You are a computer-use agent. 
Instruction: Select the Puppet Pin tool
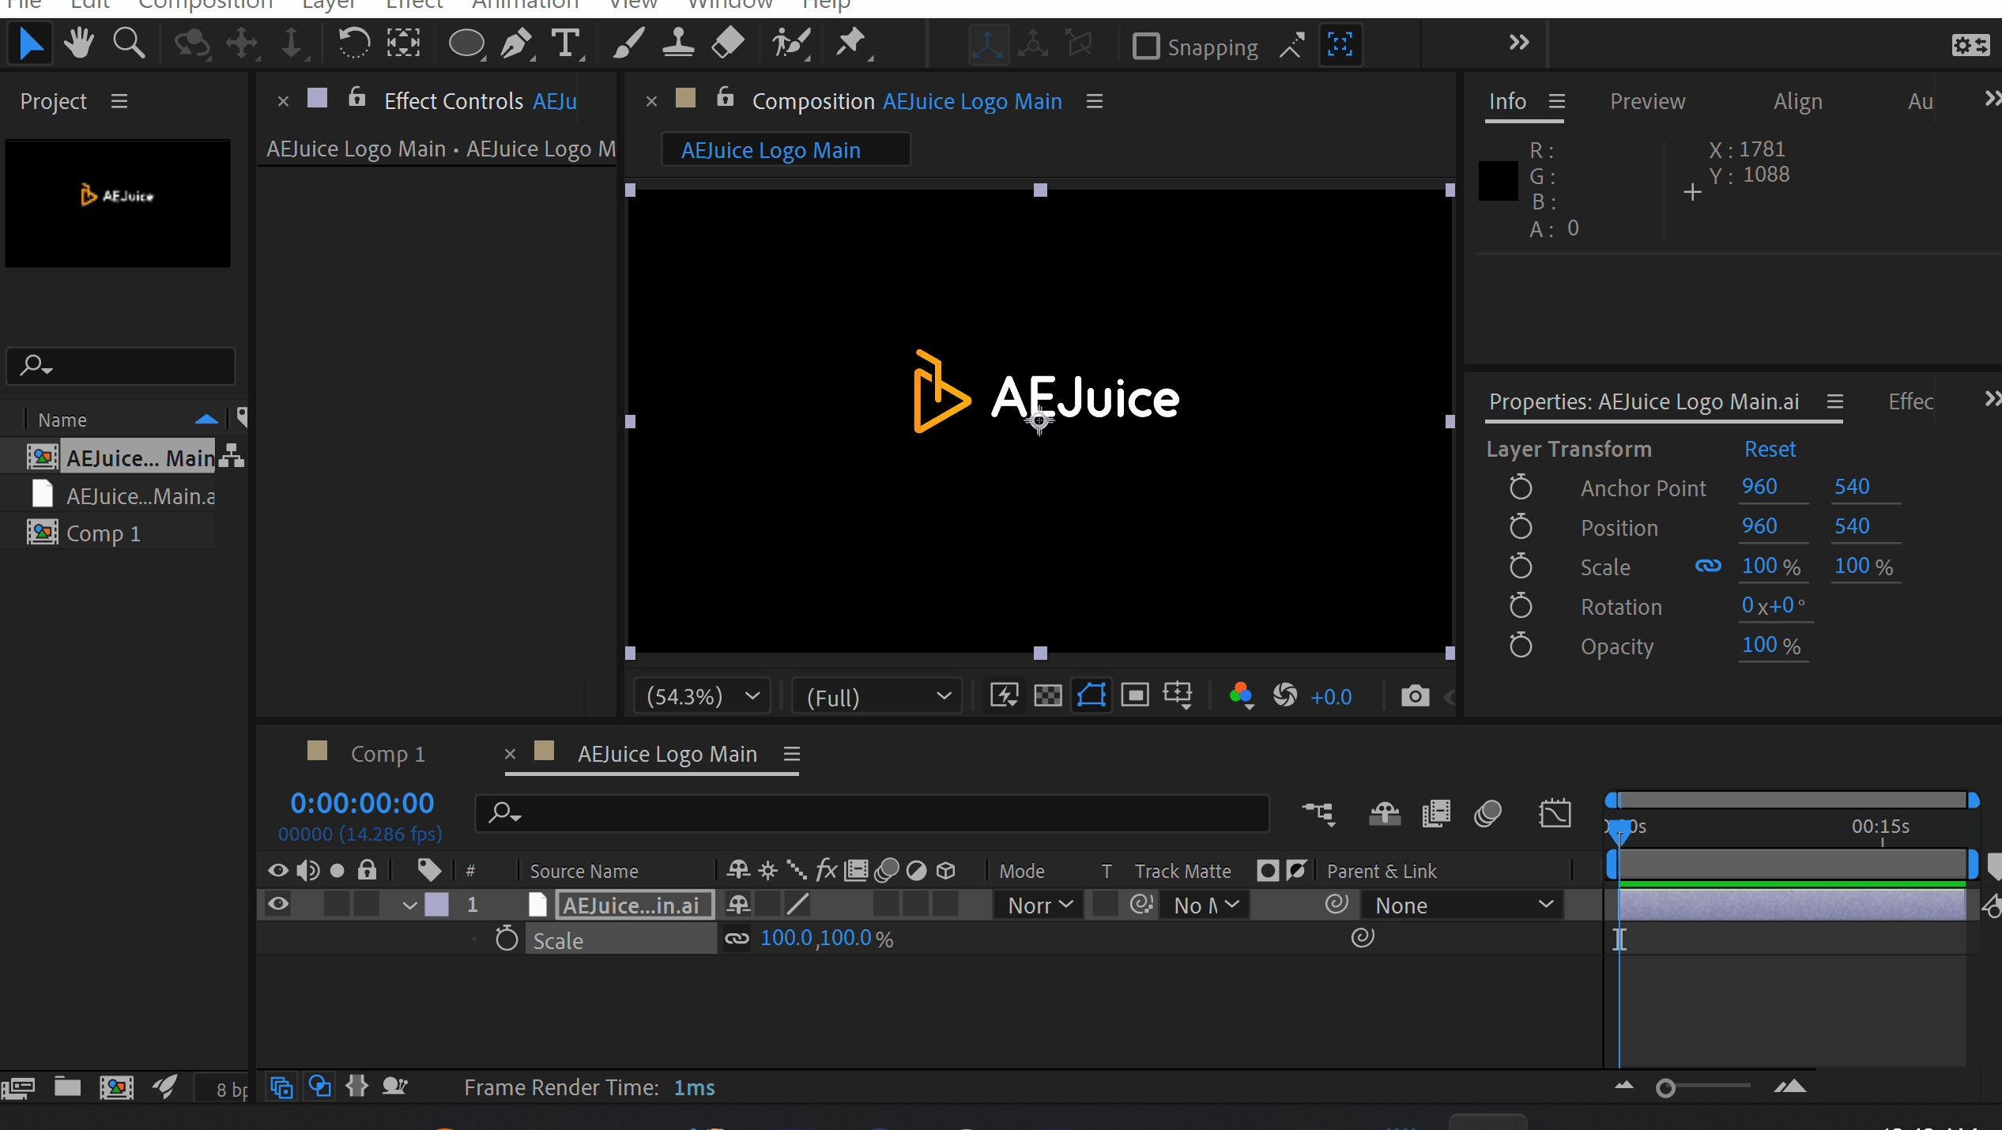coord(851,43)
